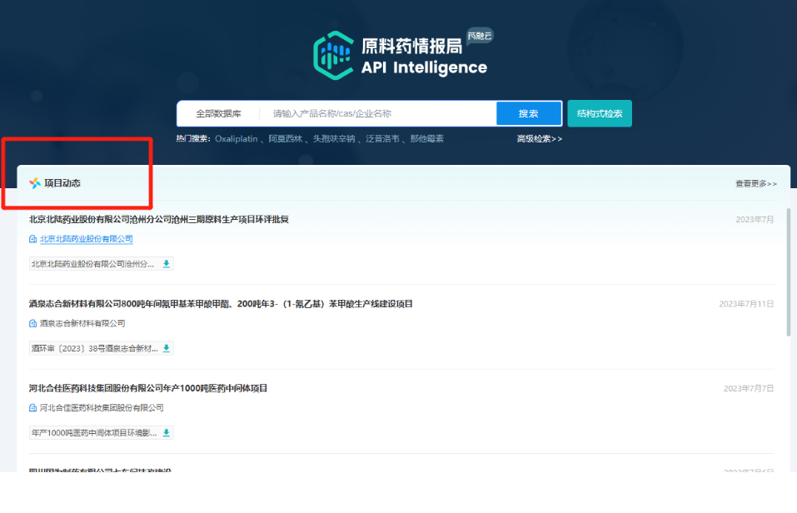Click the blue 搜索 button
The image size is (797, 513).
(529, 113)
